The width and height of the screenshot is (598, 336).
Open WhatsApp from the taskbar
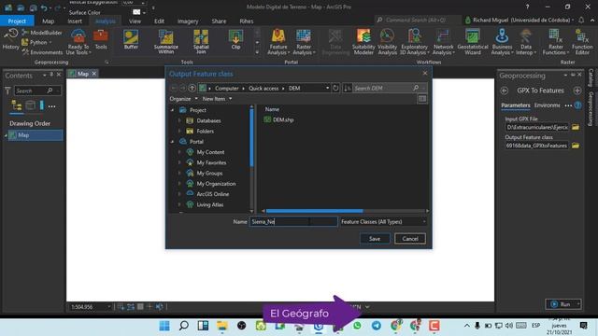click(357, 326)
